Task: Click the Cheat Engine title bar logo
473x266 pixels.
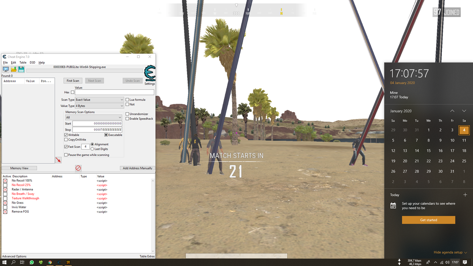Action: (x=4, y=57)
